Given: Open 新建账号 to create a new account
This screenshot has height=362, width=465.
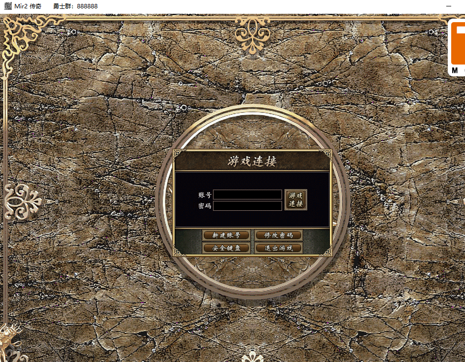Looking at the screenshot, I should 226,235.
